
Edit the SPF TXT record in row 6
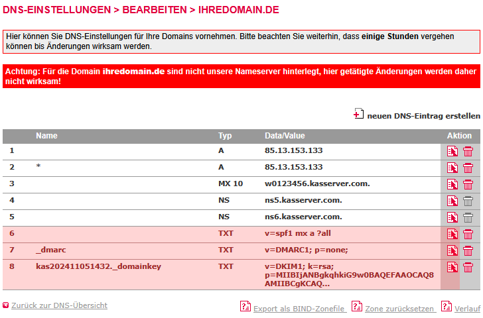(x=452, y=234)
